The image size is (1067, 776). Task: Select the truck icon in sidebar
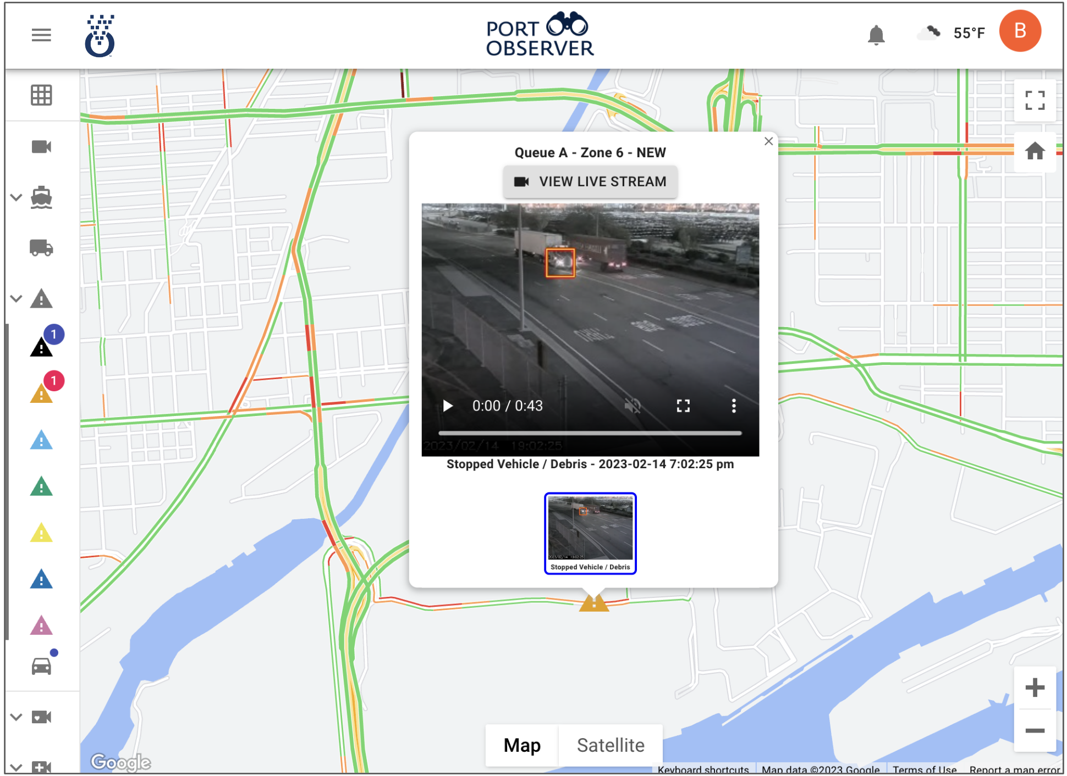pyautogui.click(x=41, y=248)
